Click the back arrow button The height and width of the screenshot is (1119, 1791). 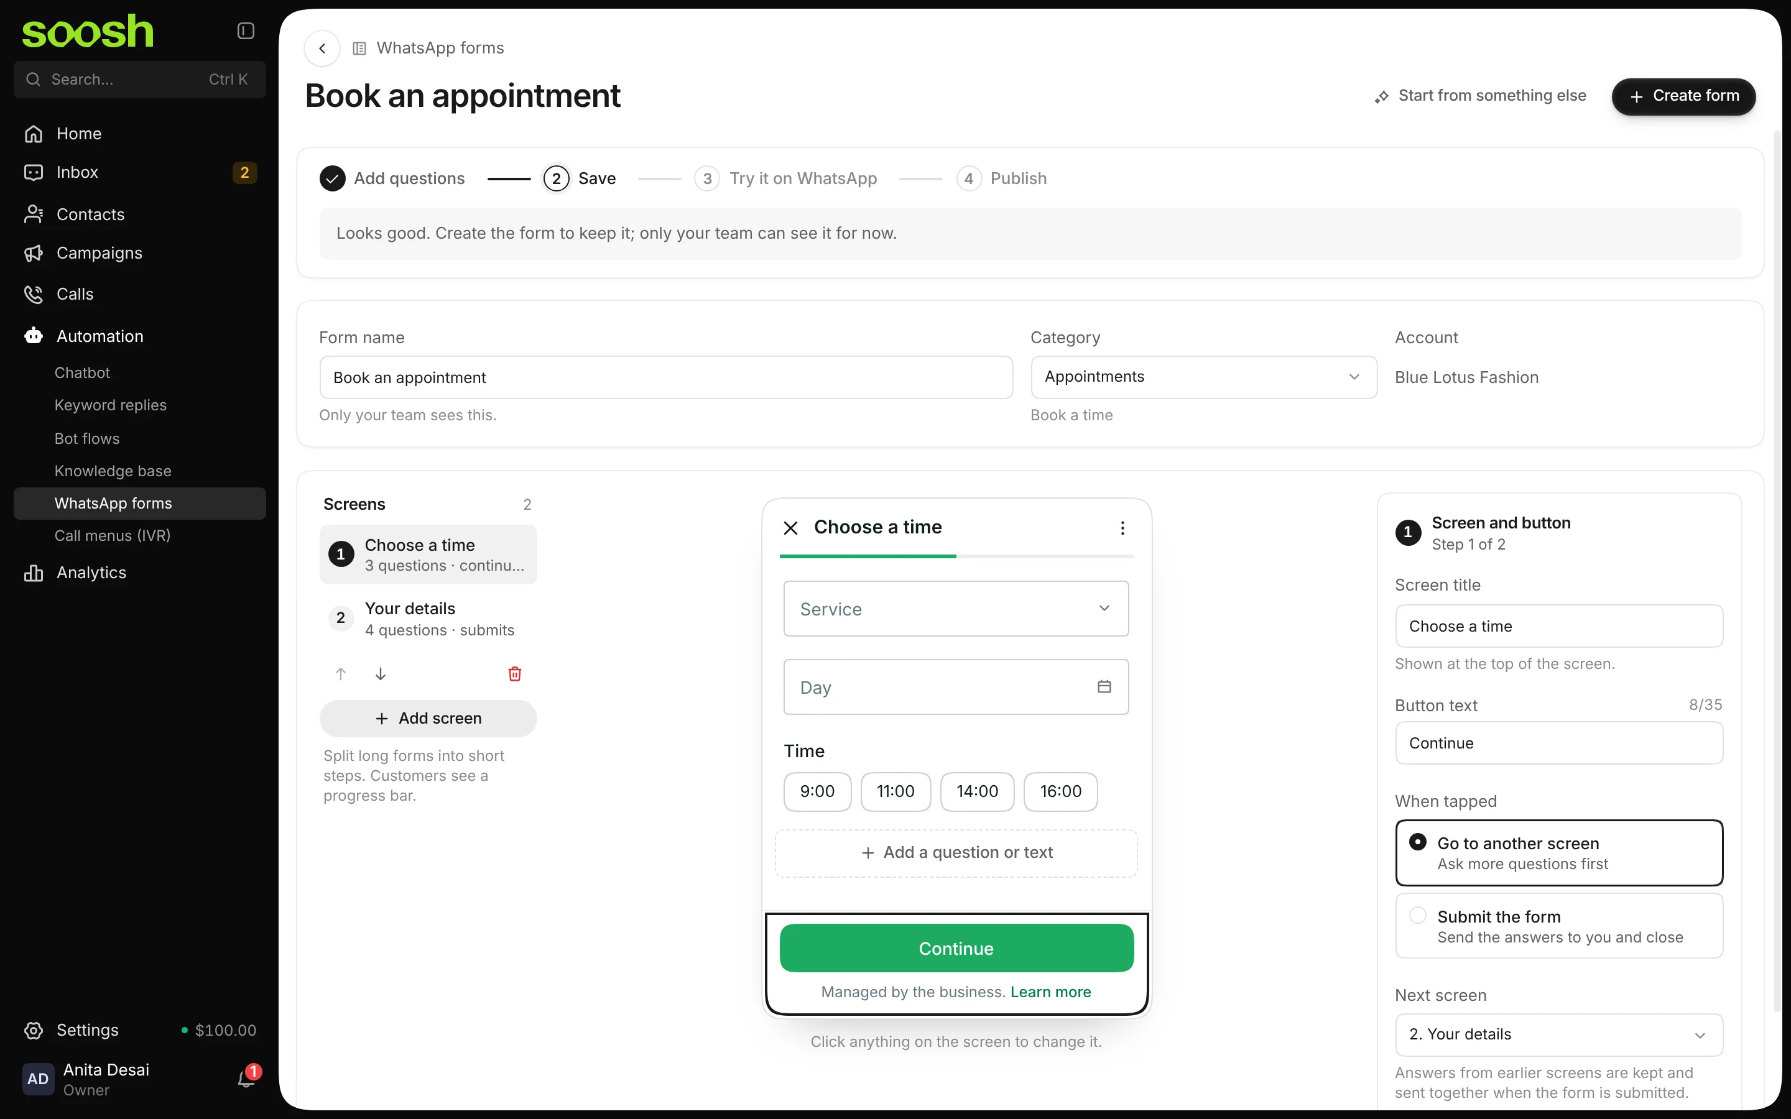click(x=322, y=48)
